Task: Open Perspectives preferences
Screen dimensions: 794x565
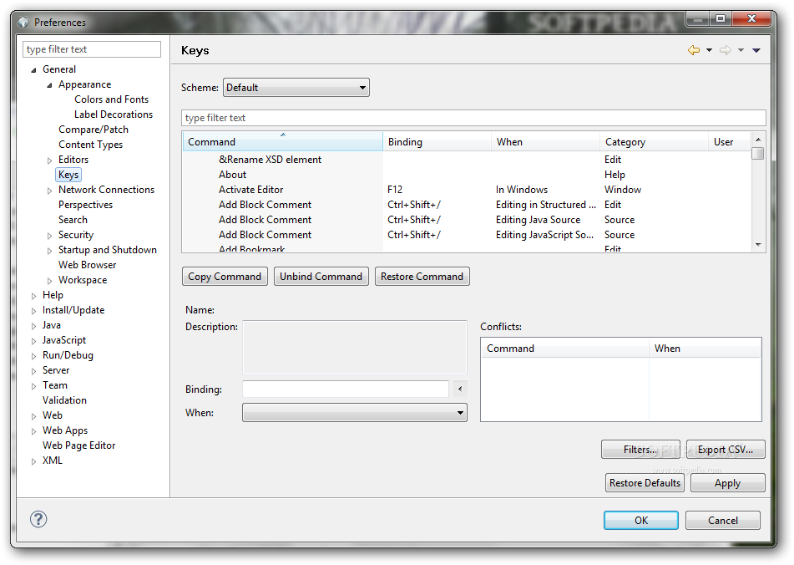Action: [x=85, y=205]
